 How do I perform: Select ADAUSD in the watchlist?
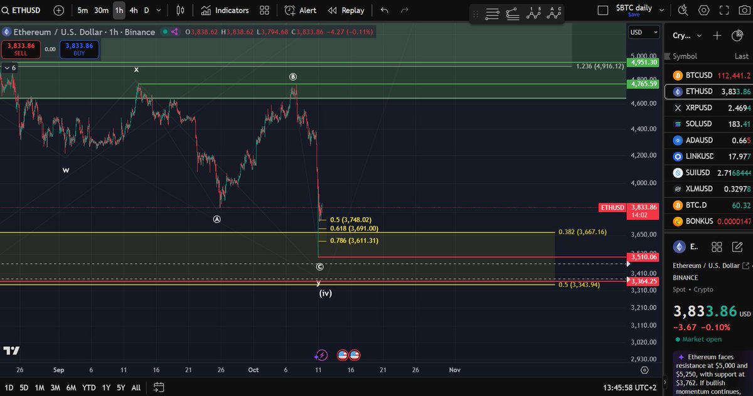point(708,140)
